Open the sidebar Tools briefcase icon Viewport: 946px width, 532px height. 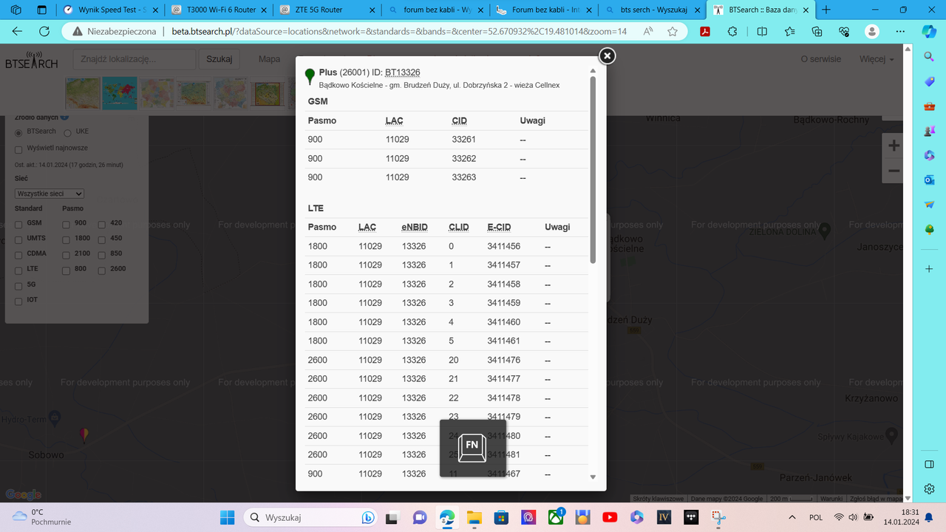point(929,106)
